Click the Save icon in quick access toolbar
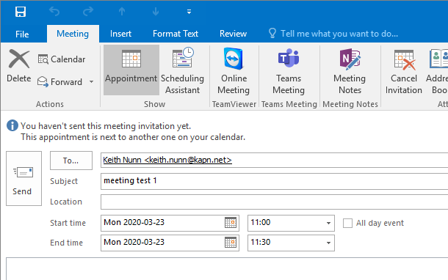 [21, 12]
